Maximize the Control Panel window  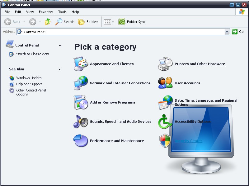(x=238, y=5)
